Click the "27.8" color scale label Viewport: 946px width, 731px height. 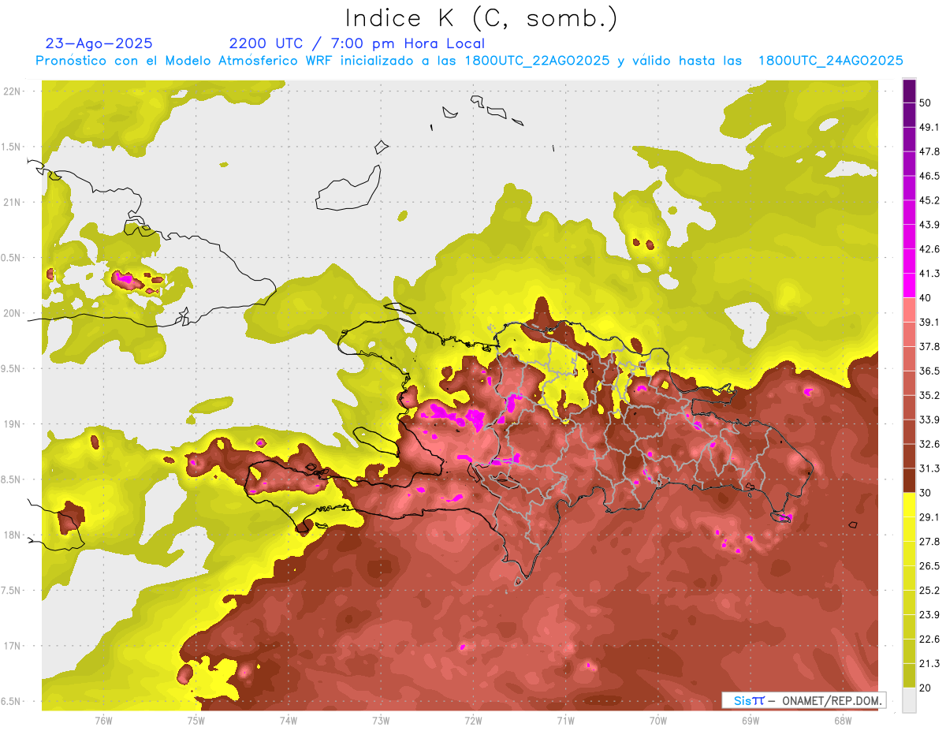click(x=929, y=541)
